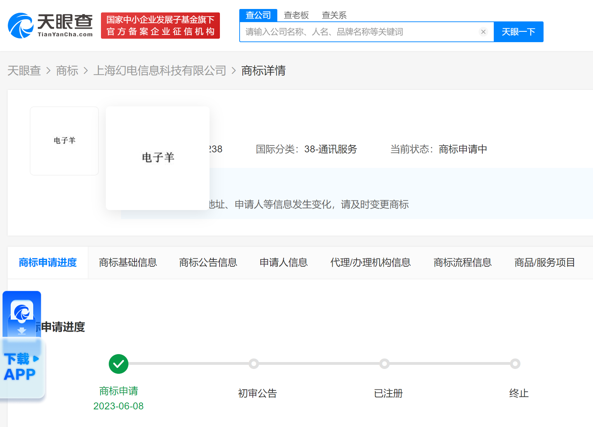Switch to 商标流程信息 tab

[463, 263]
